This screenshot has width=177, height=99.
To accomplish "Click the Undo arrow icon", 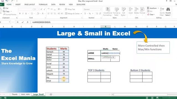I will (7, 1).
